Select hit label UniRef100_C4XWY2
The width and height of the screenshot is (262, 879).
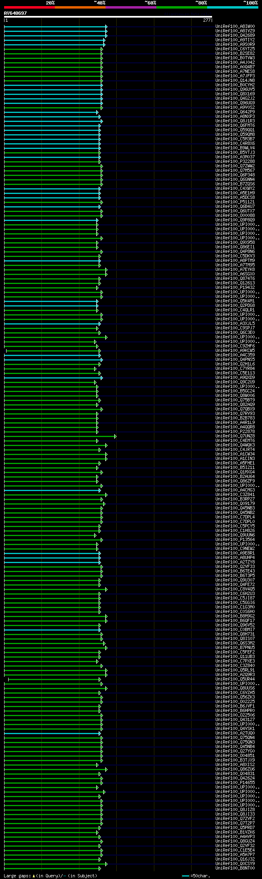click(235, 189)
